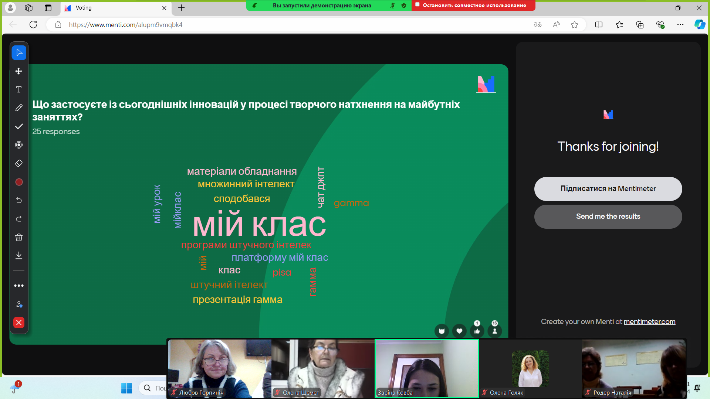Select Олена Шемет video thumbnail
This screenshot has width=710, height=399.
pyautogui.click(x=323, y=368)
